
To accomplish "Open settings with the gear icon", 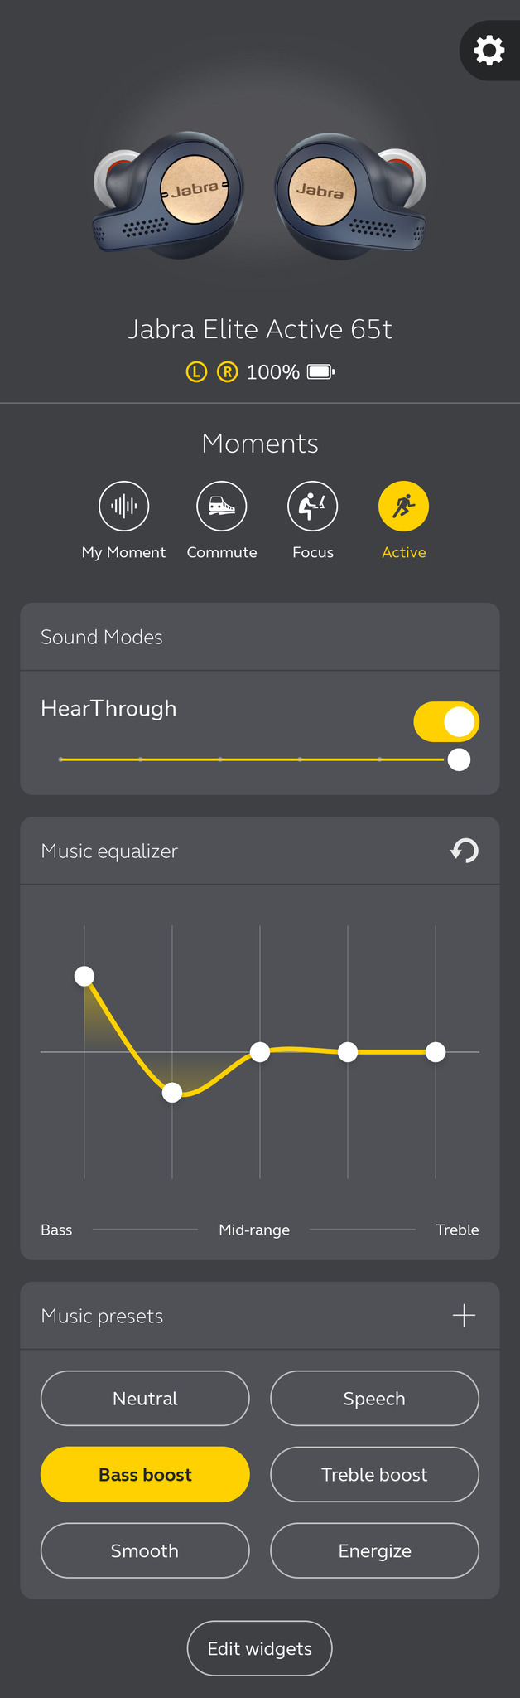I will [489, 51].
